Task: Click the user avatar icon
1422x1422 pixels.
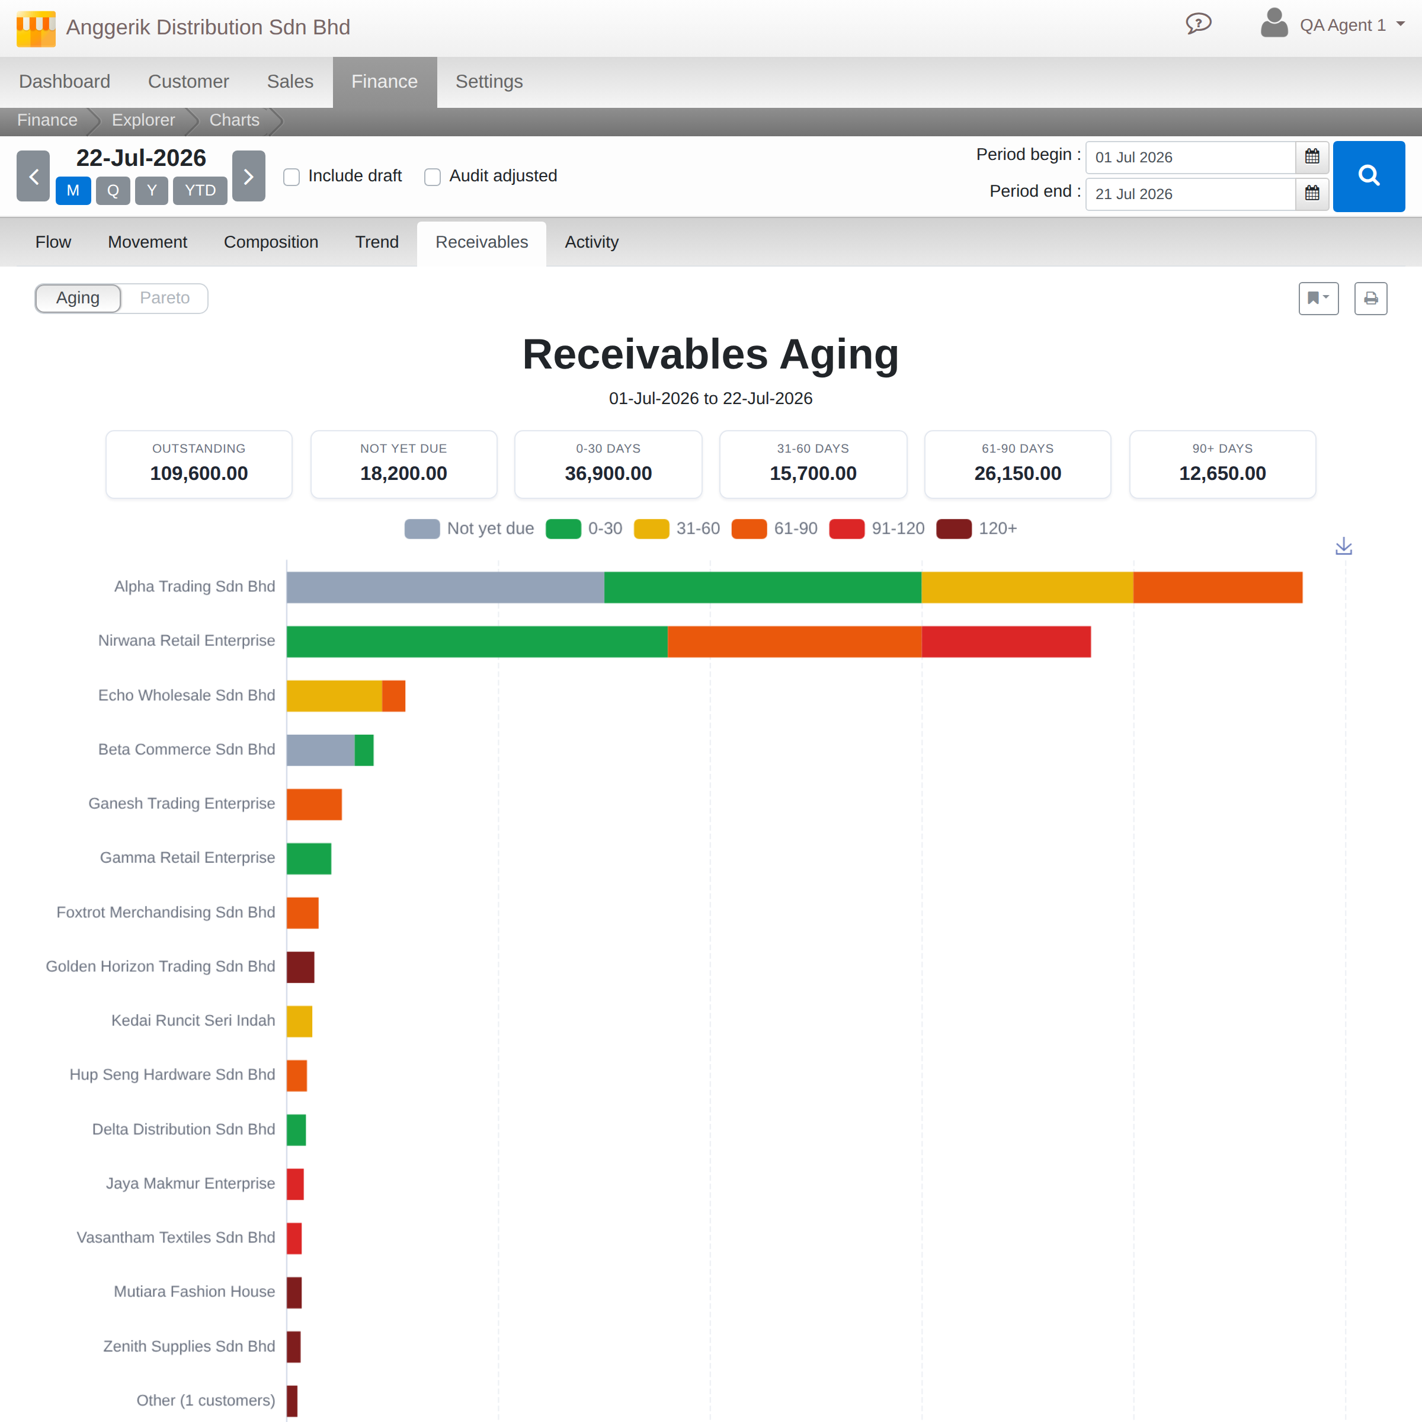Action: pyautogui.click(x=1274, y=24)
